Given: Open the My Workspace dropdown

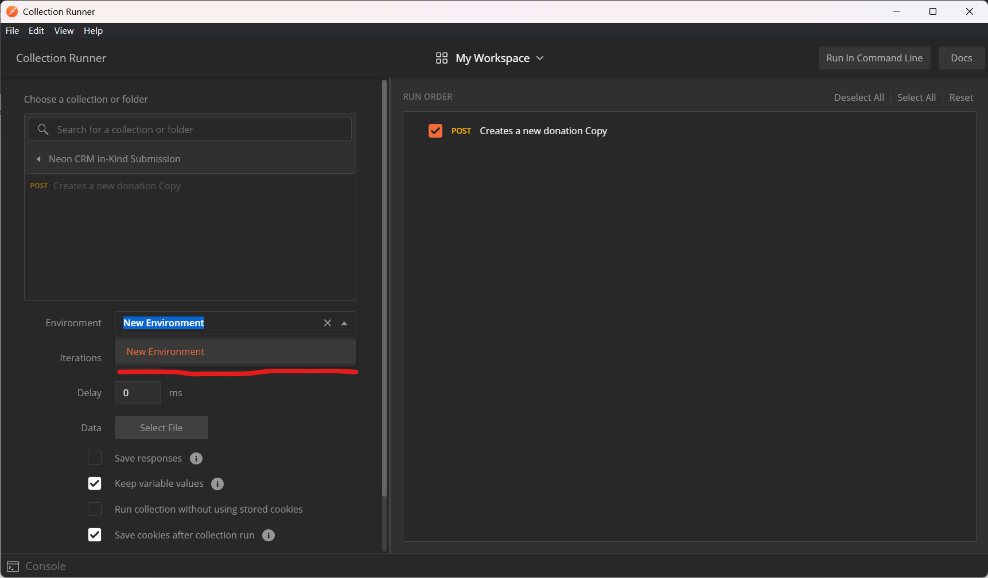Looking at the screenshot, I should click(490, 58).
